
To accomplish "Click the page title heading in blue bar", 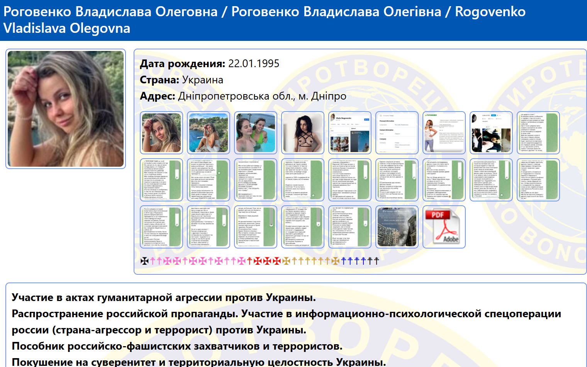I will click(264, 20).
